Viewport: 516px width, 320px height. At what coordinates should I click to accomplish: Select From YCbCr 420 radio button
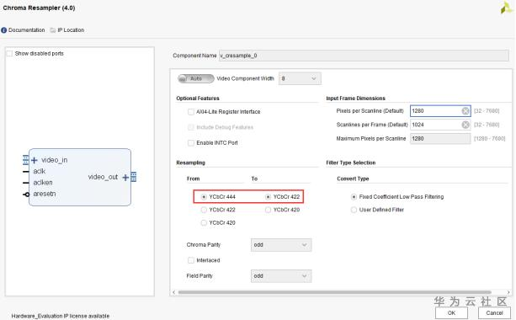click(204, 223)
